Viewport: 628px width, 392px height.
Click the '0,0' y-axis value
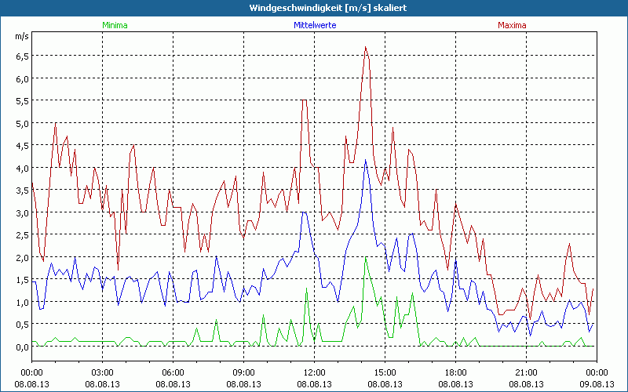pyautogui.click(x=23, y=347)
